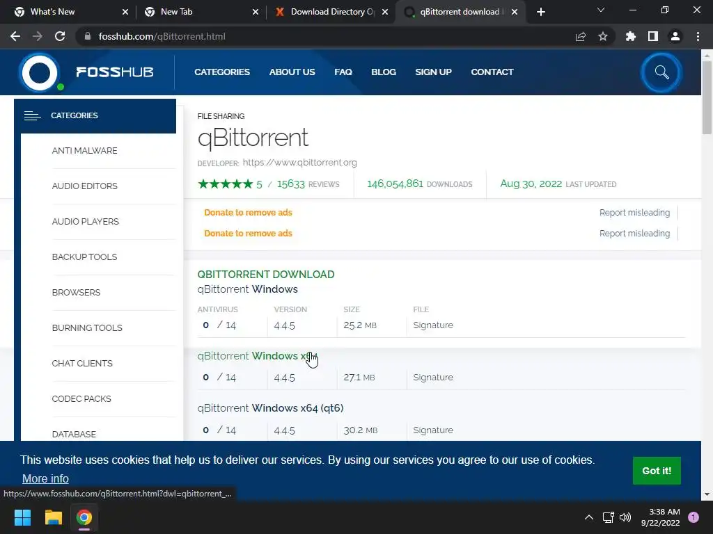Open the More info cookies link
Viewport: 713px width, 534px height.
[x=45, y=478]
